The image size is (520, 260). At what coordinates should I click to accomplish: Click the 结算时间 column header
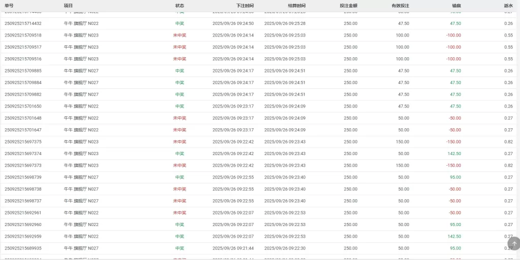(x=297, y=6)
